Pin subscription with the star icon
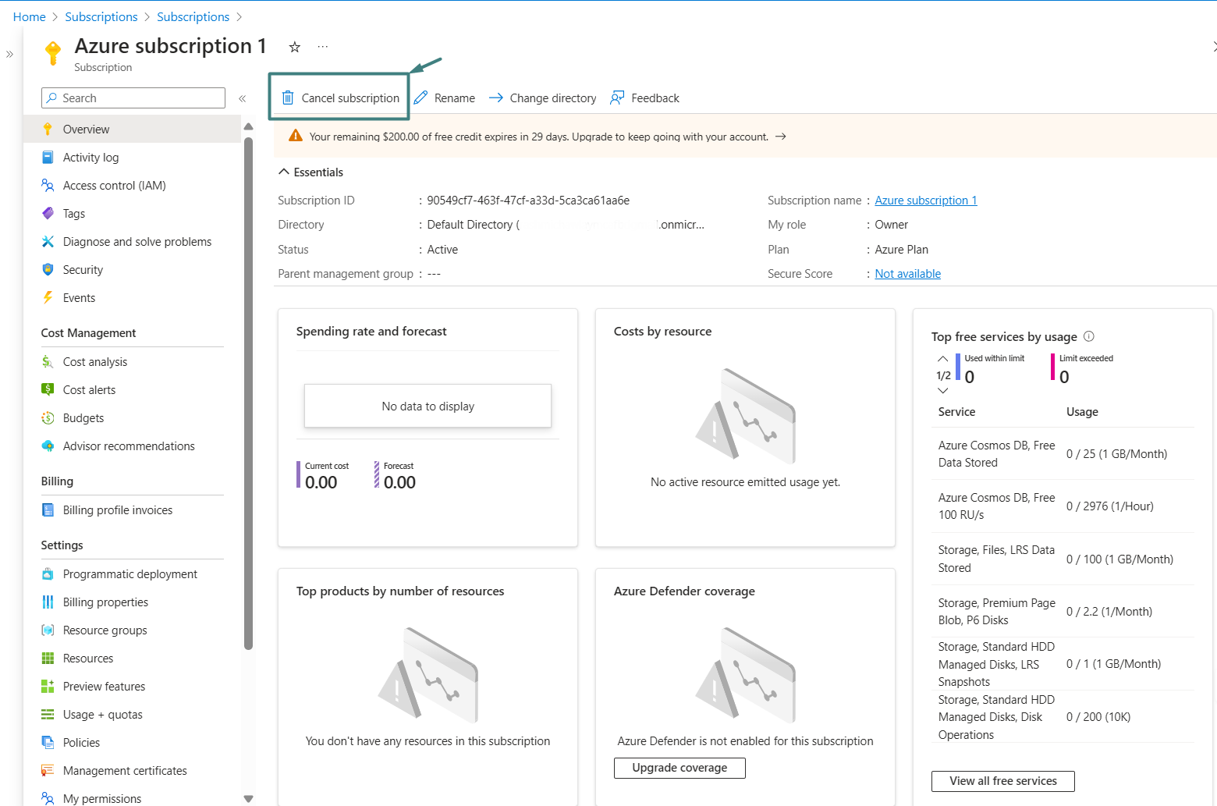 (295, 47)
